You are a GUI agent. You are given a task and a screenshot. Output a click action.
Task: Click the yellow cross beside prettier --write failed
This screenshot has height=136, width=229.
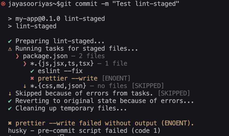[10, 123]
